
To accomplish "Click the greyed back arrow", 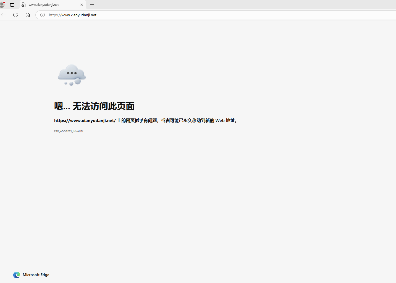I will 3,15.
